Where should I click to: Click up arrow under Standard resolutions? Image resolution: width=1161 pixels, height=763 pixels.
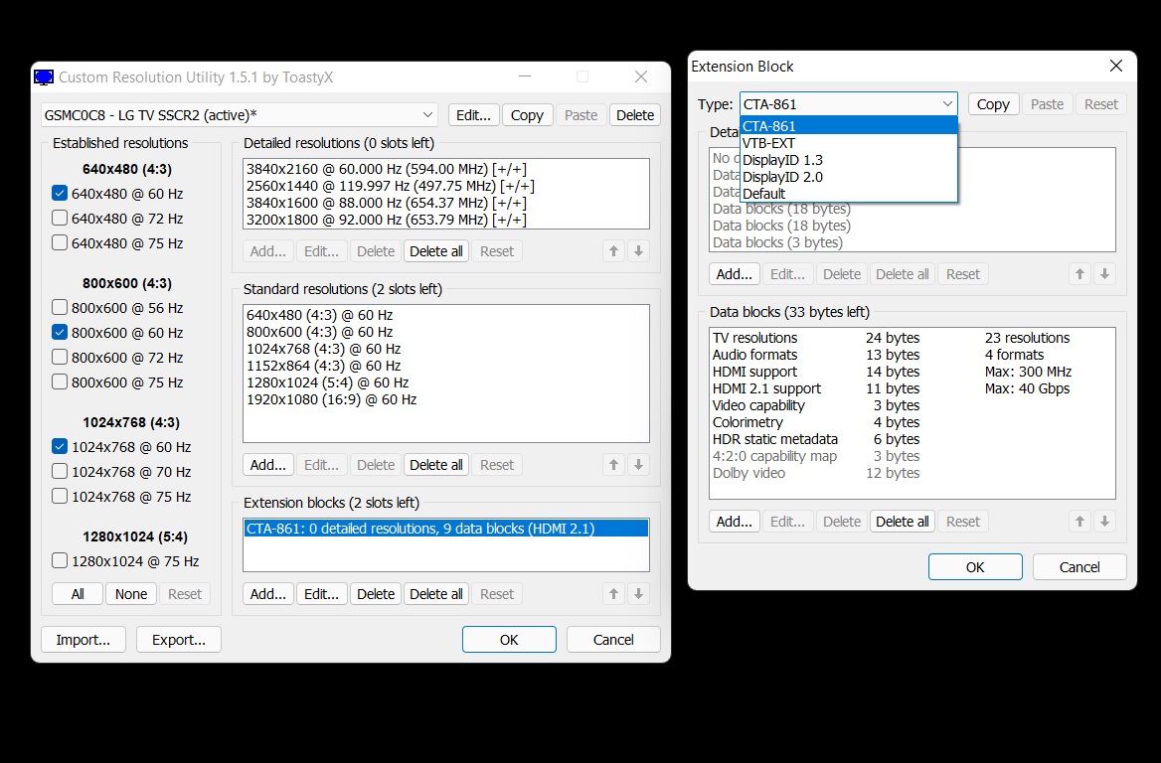click(x=614, y=465)
